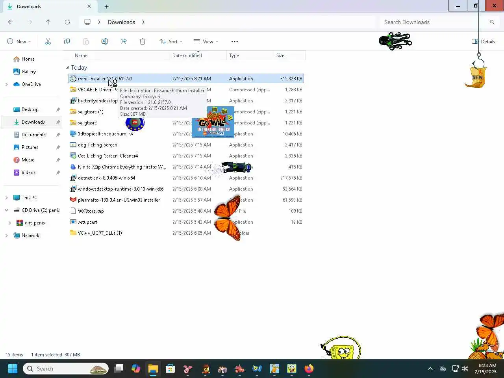Open the See more ellipsis menu
The height and width of the screenshot is (378, 504).
(235, 41)
